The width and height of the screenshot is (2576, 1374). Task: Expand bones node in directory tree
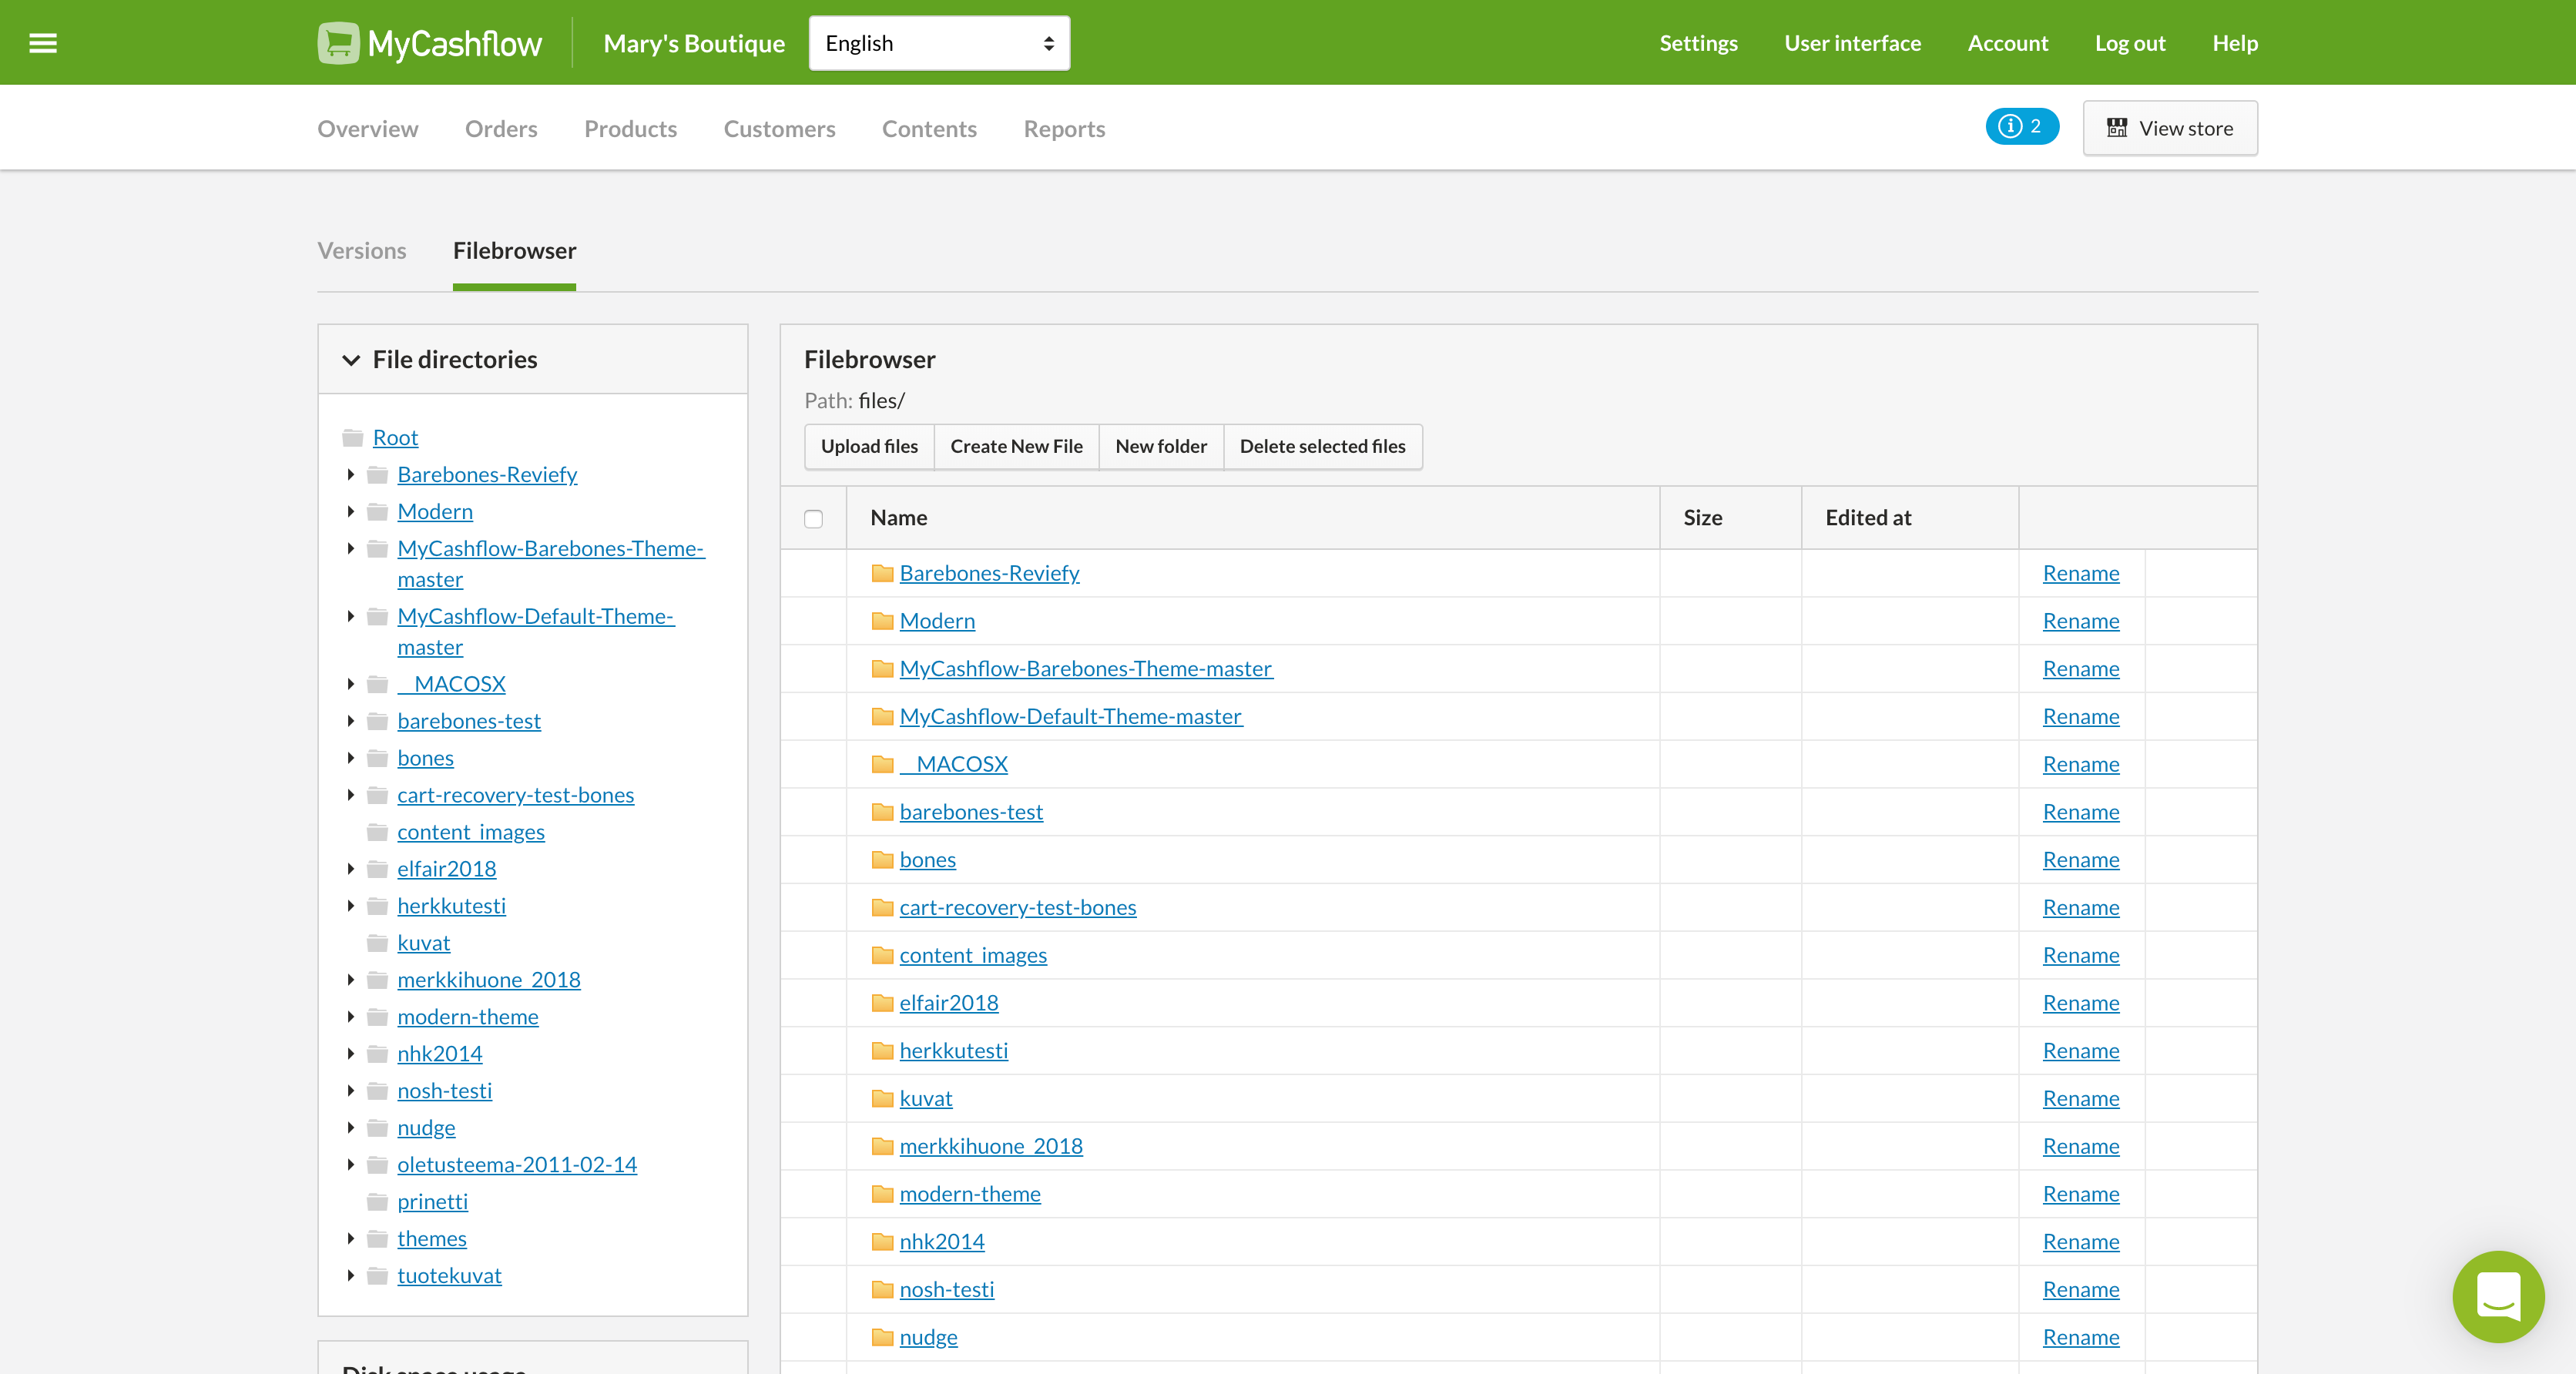pyautogui.click(x=351, y=758)
